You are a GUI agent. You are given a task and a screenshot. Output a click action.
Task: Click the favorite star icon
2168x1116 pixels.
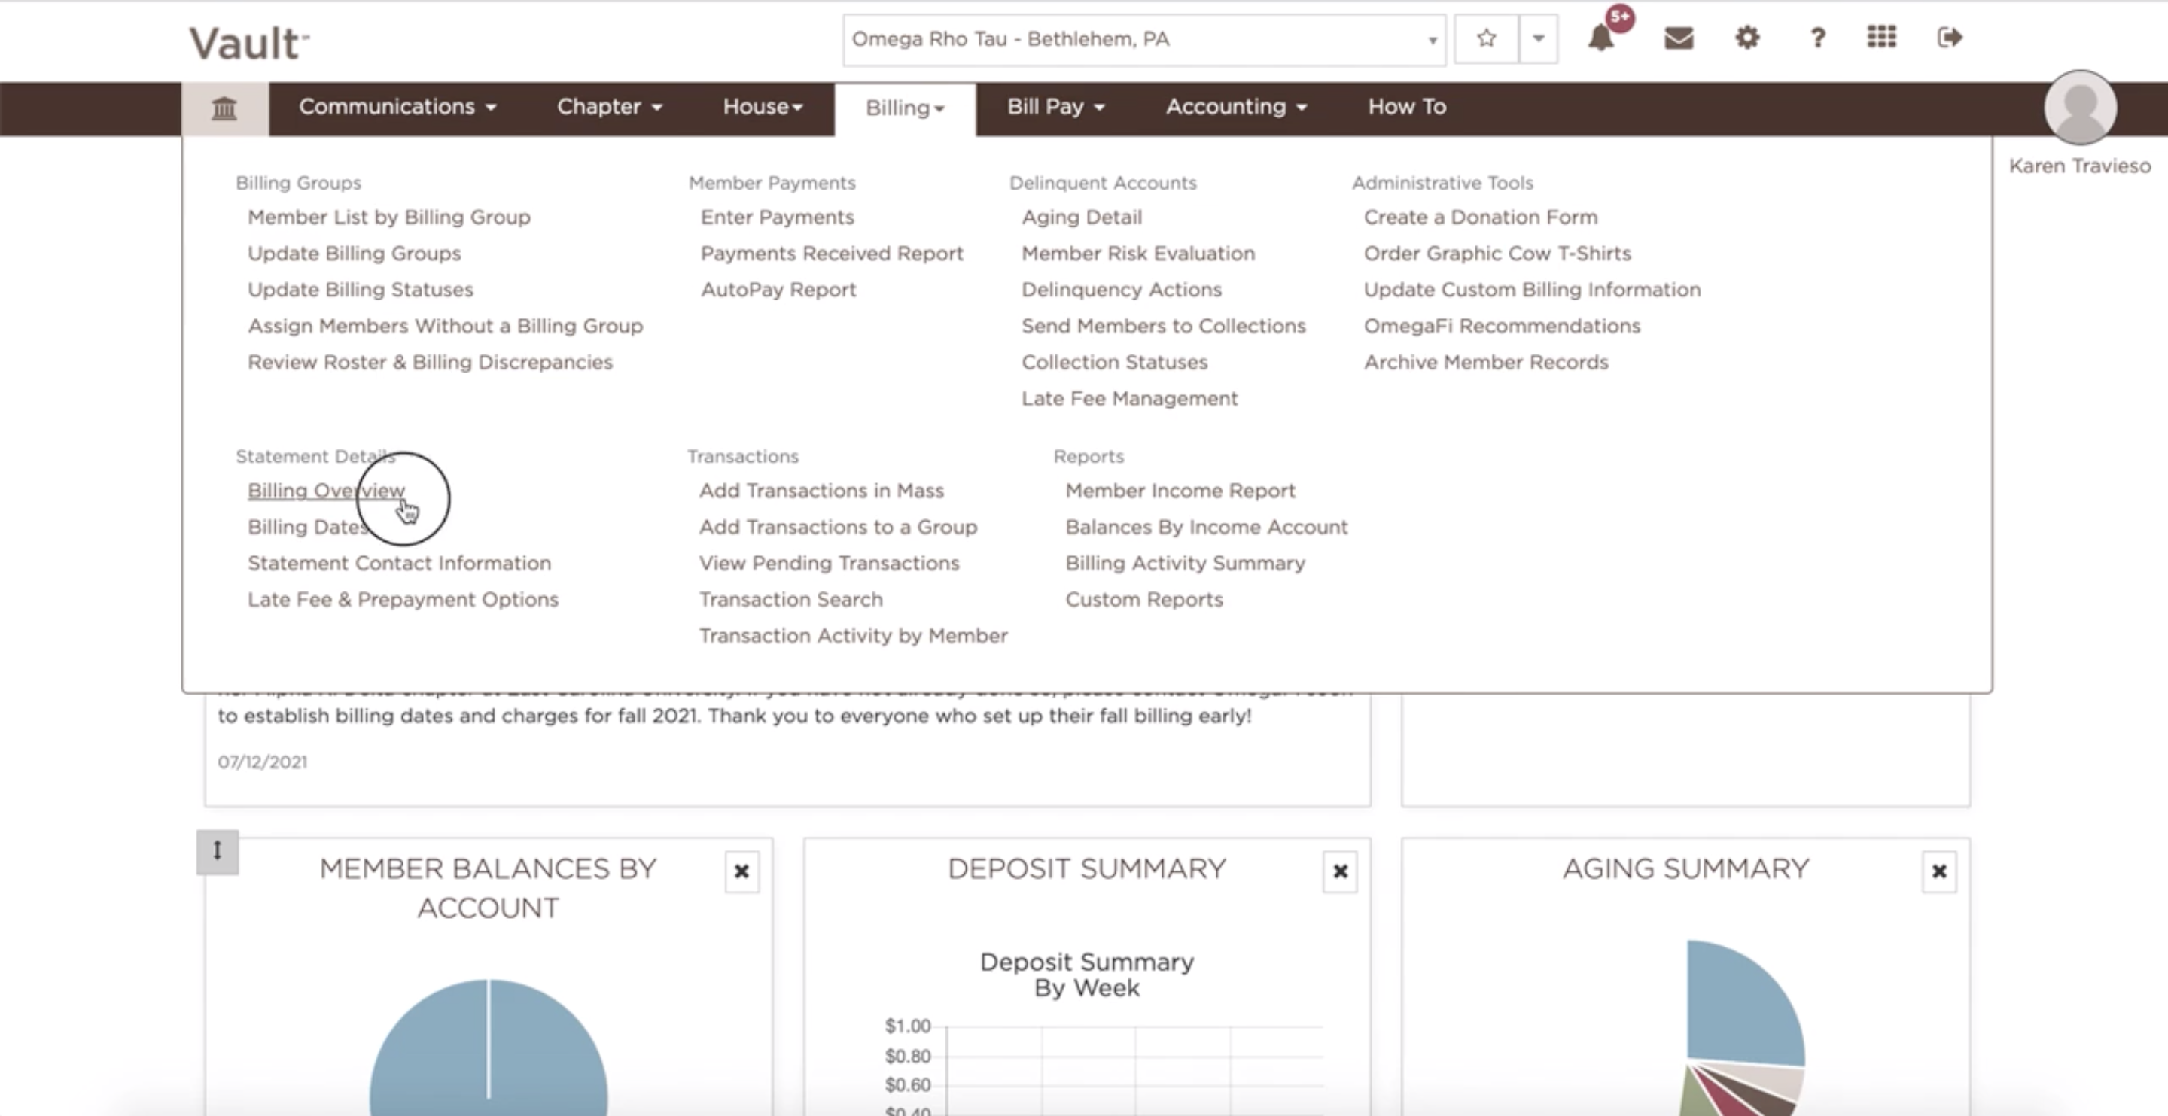point(1486,38)
